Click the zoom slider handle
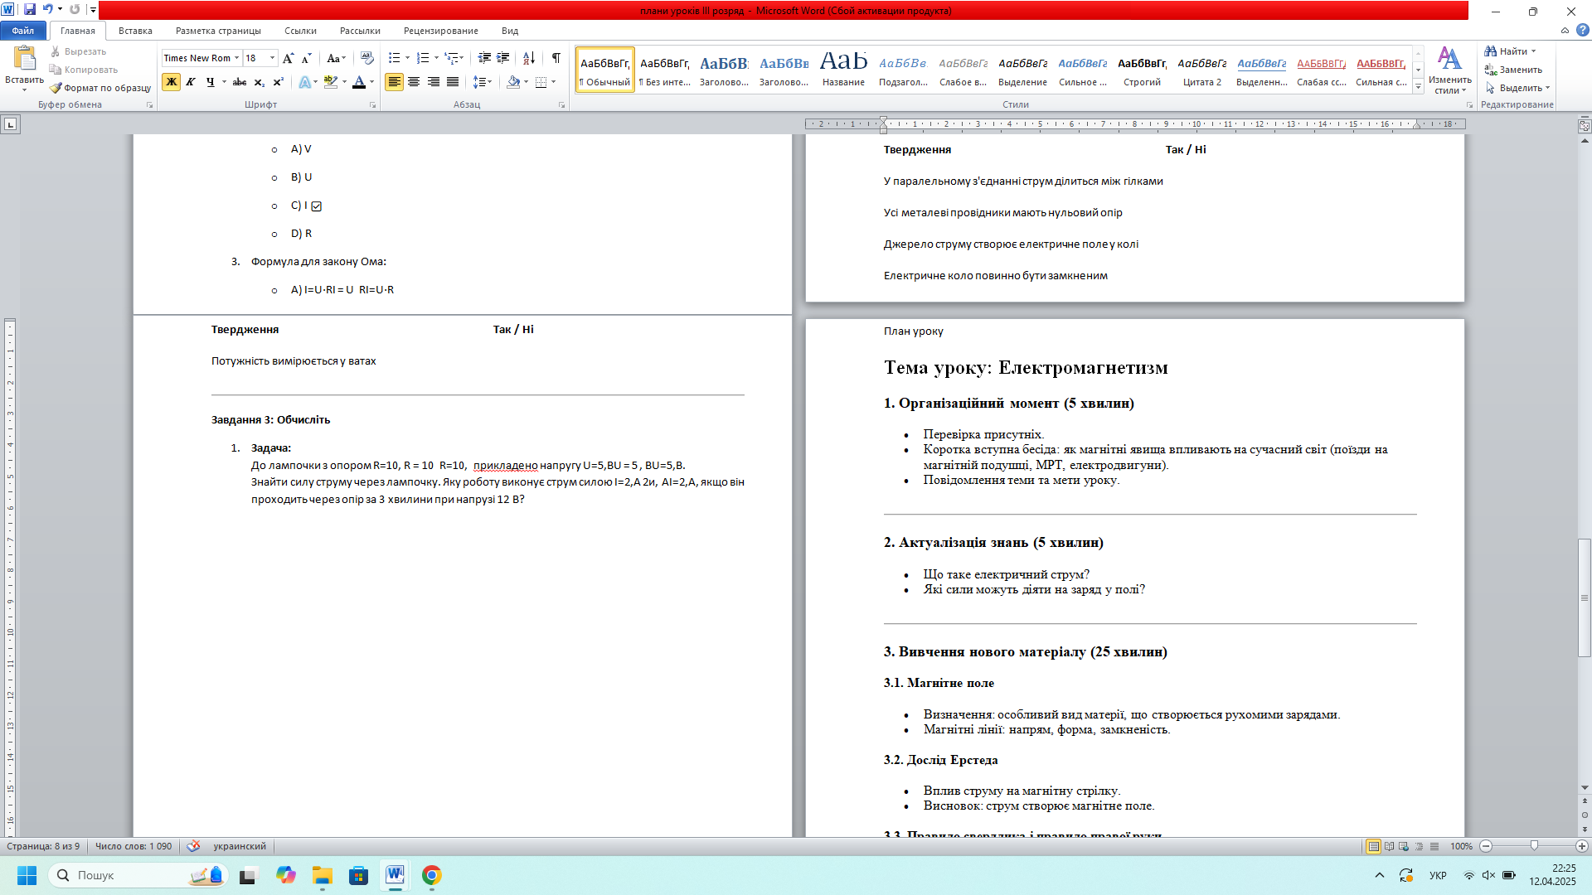 (x=1534, y=846)
